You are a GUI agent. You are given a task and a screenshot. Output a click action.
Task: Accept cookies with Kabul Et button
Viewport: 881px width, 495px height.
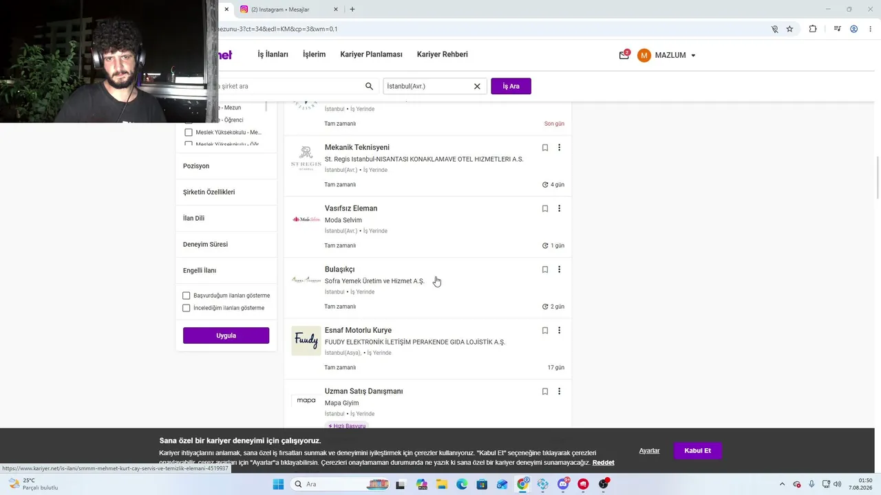click(697, 450)
